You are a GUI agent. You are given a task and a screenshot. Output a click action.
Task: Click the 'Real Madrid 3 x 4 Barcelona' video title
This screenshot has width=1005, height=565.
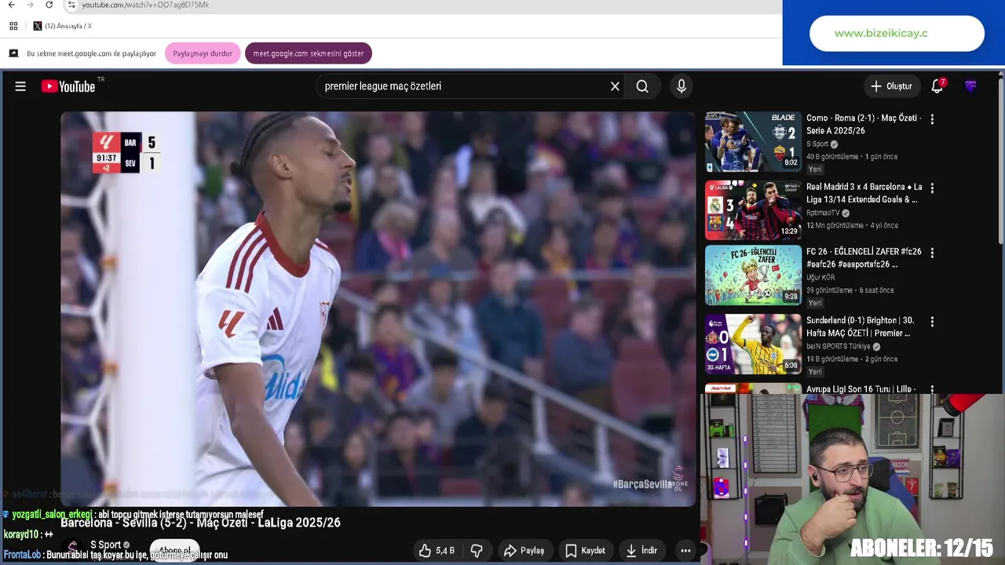click(864, 193)
